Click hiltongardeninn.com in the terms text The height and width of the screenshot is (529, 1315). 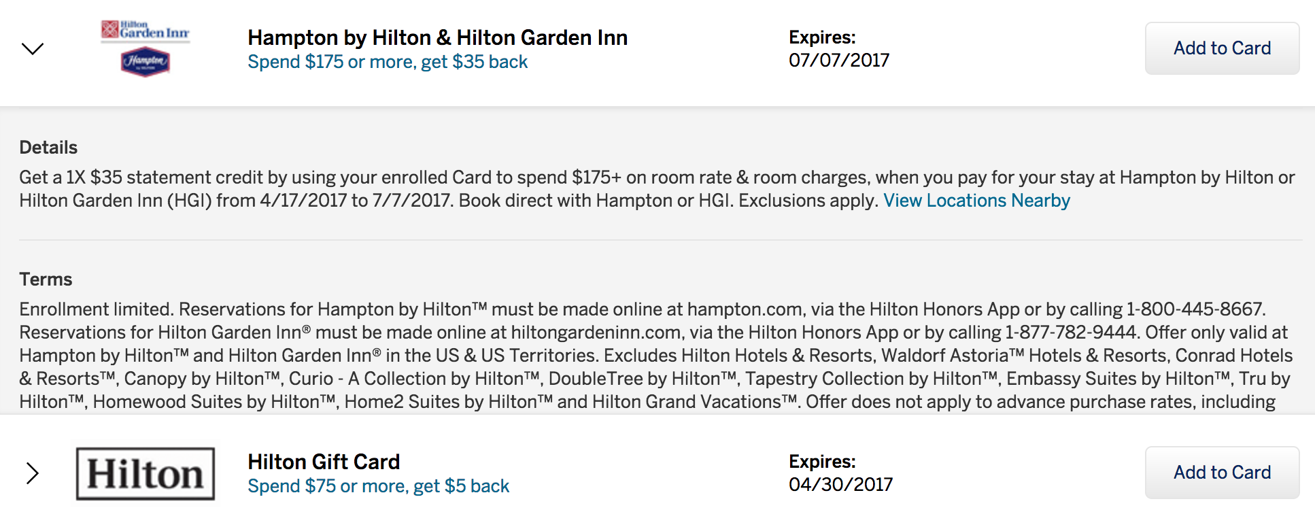[x=596, y=332]
